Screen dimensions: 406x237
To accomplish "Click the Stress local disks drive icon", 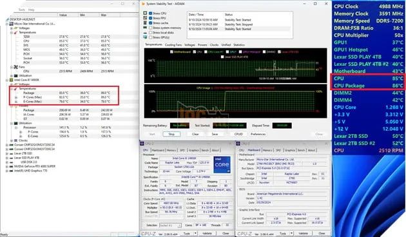I will tap(145, 33).
